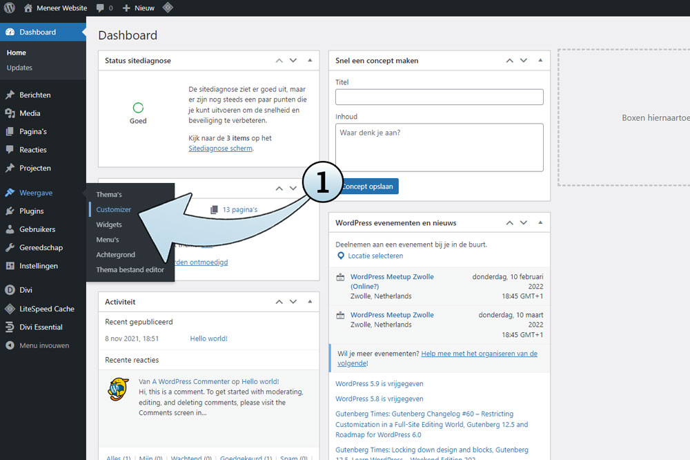The image size is (690, 460).
Task: Toggle the Activiteit panel triangle
Action: (310, 302)
